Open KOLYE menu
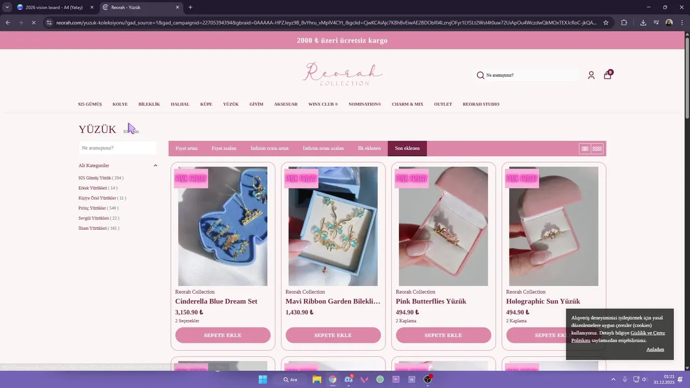Viewport: 690px width, 388px height. 120,104
